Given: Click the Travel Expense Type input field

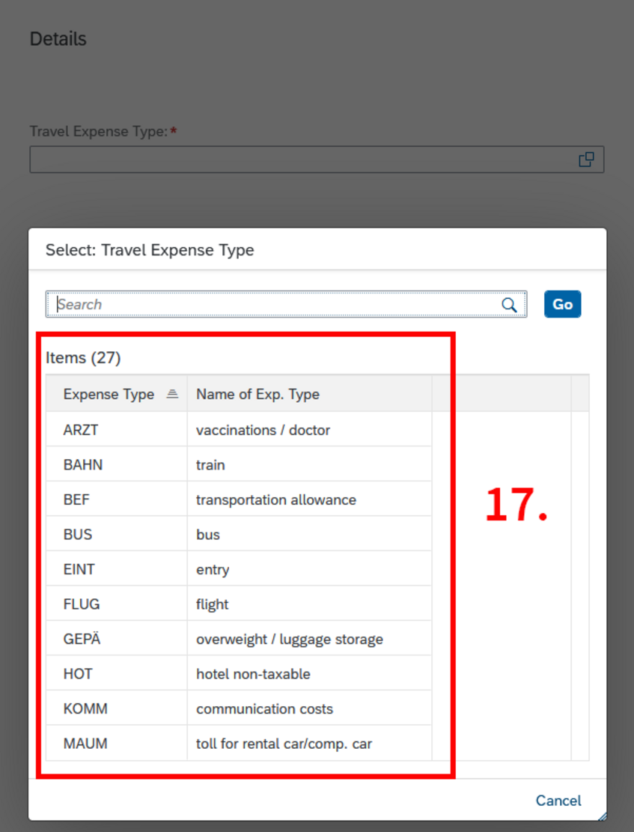Looking at the screenshot, I should click(317, 160).
